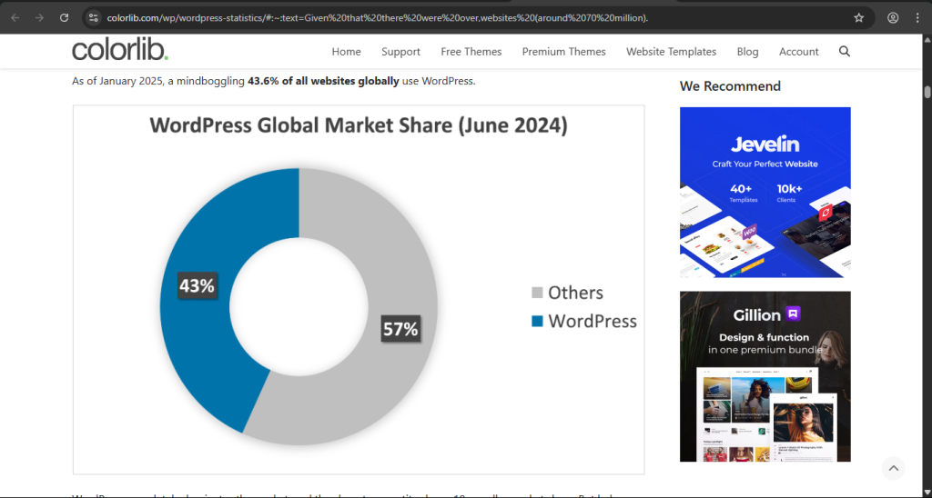Click the gray Others legend swatch

[537, 293]
